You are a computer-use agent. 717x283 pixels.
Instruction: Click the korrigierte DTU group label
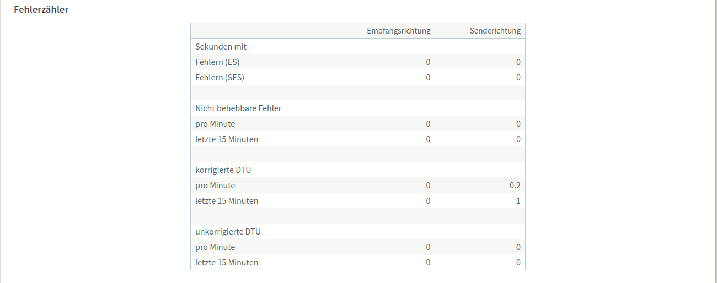[x=223, y=170]
